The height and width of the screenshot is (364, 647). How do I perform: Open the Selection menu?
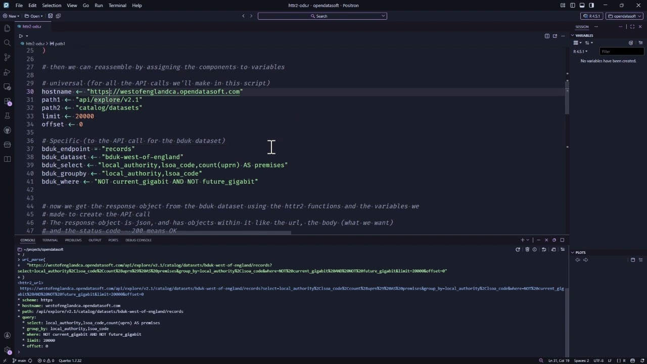tap(52, 6)
